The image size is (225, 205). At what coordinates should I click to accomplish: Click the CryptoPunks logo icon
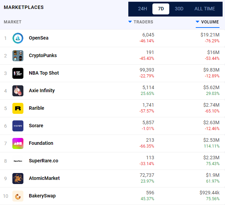coord(18,56)
